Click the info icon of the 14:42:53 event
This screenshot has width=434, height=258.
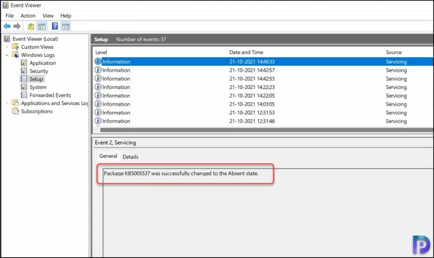click(98, 78)
